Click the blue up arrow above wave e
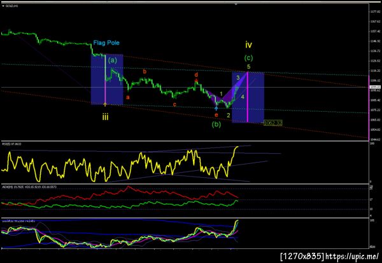The height and width of the screenshot is (263, 382). tap(216, 109)
